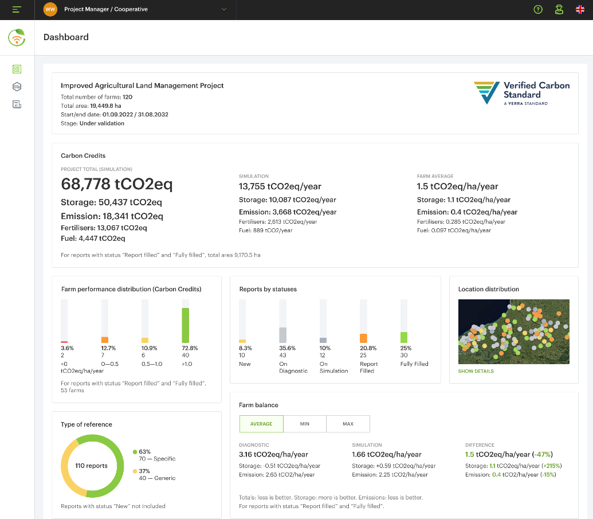Click '72.8%' performance percentage

click(x=190, y=348)
